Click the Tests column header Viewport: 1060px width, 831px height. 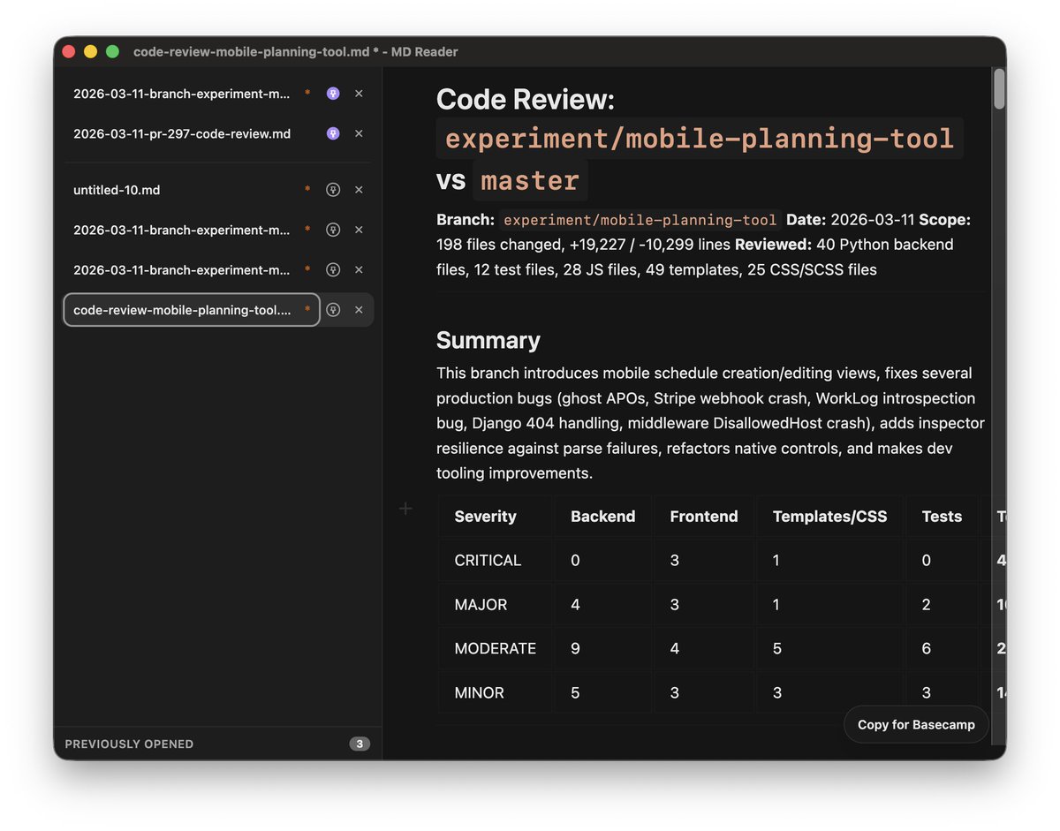pyautogui.click(x=942, y=517)
